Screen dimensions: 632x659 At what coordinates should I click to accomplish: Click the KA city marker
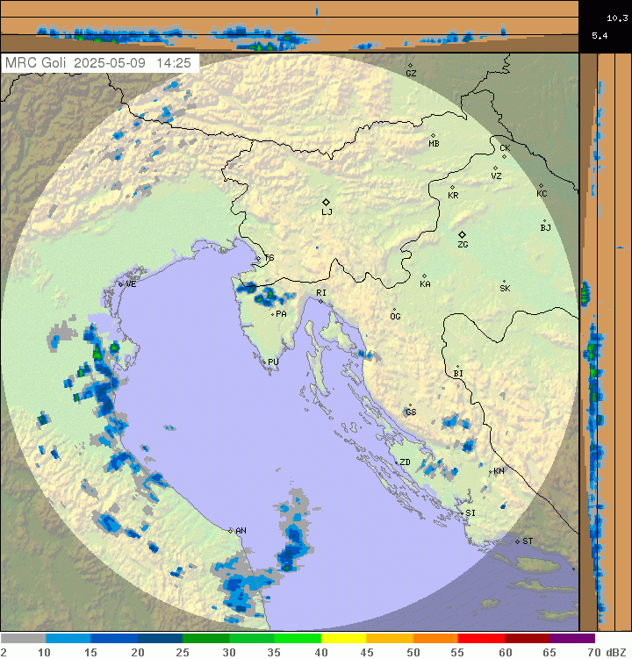tap(424, 276)
